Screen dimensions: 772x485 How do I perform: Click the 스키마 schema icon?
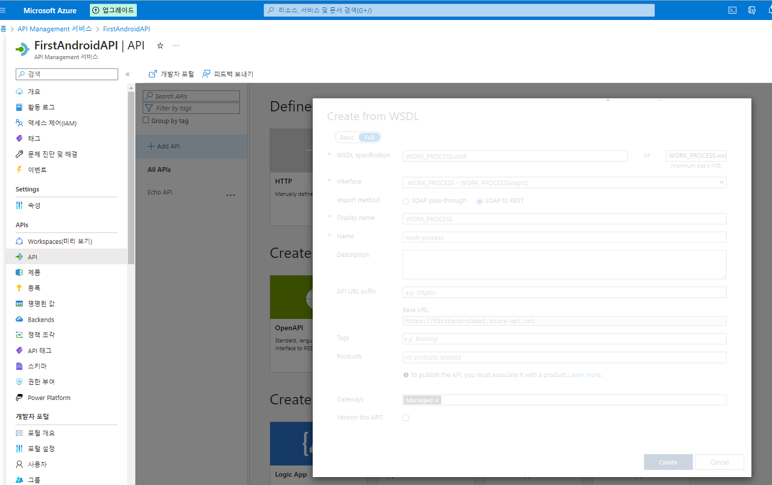pyautogui.click(x=19, y=366)
